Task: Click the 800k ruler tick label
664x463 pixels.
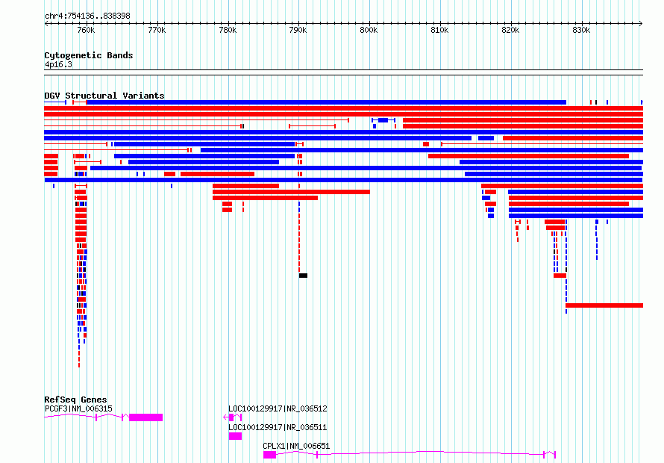Action: (x=369, y=30)
